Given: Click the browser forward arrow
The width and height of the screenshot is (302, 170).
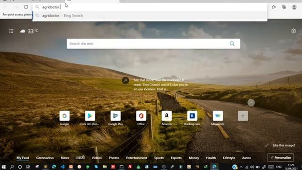Looking at the screenshot, I should (x=16, y=7).
